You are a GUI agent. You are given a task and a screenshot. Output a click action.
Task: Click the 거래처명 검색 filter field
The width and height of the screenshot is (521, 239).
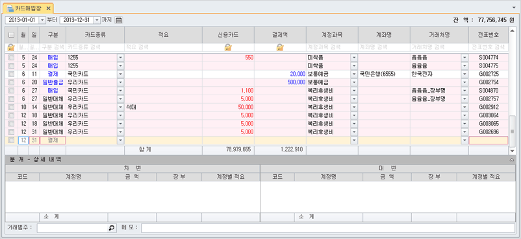[x=439, y=47]
